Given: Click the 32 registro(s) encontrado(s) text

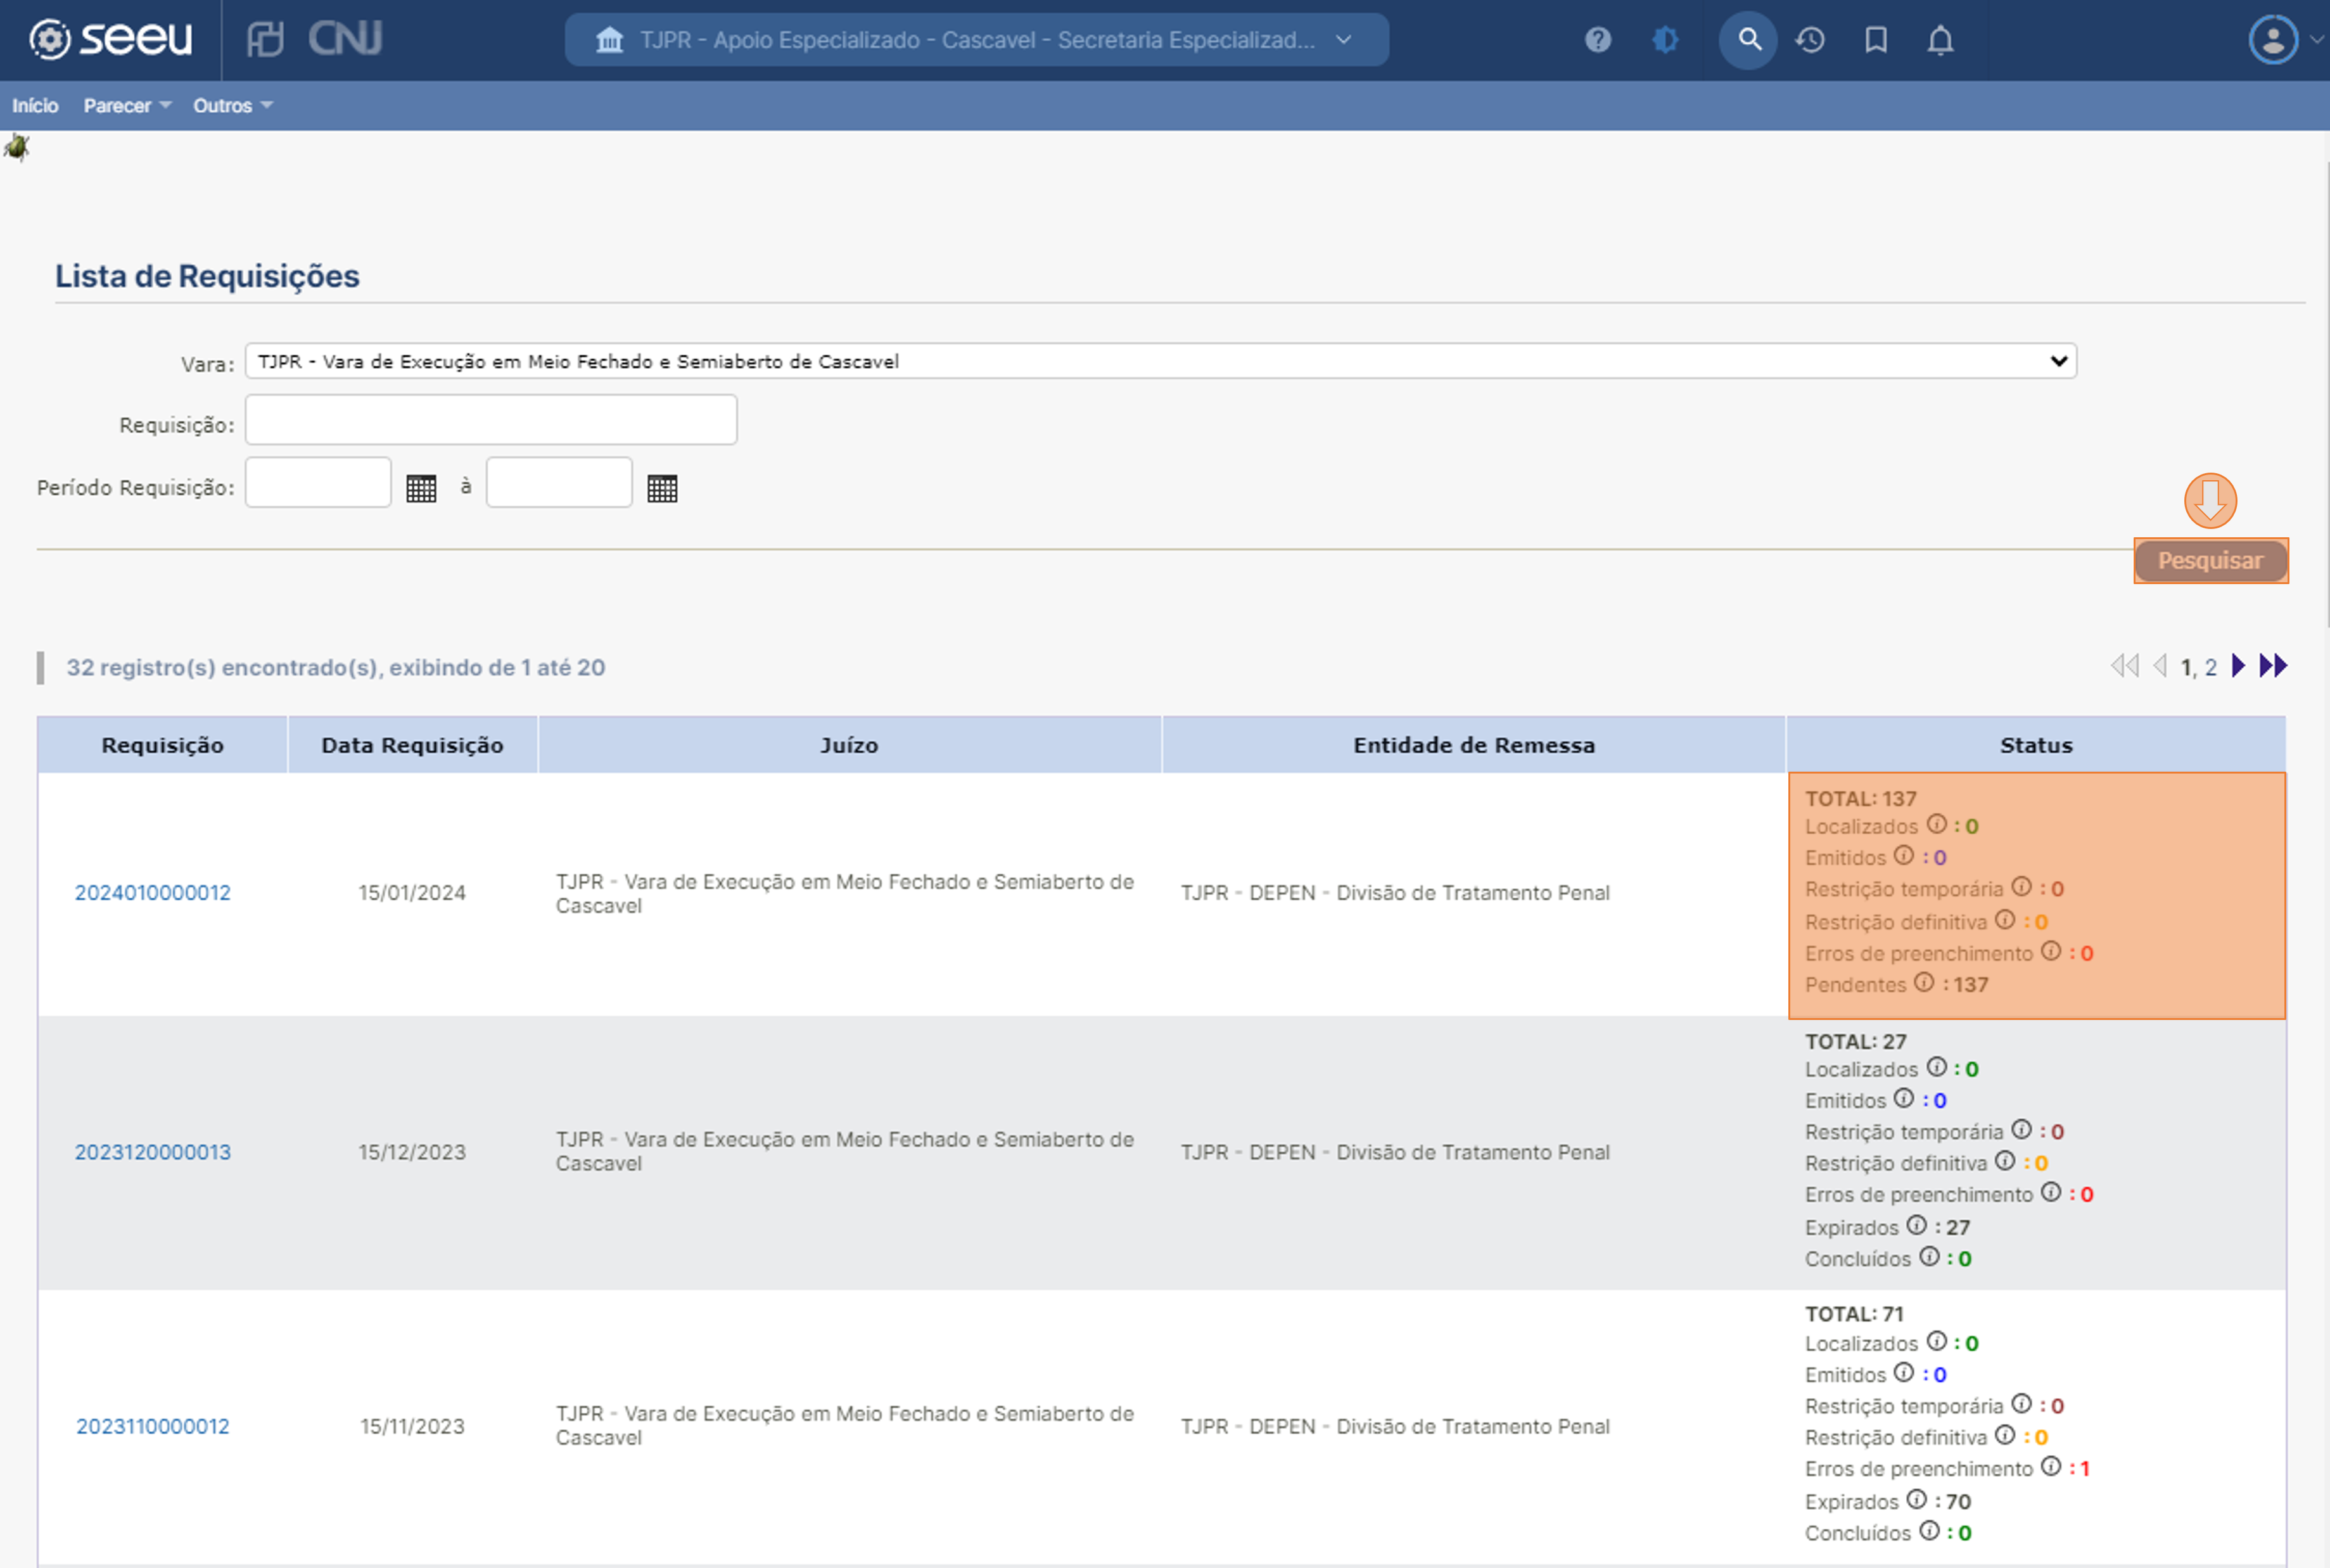Looking at the screenshot, I should [x=335, y=667].
